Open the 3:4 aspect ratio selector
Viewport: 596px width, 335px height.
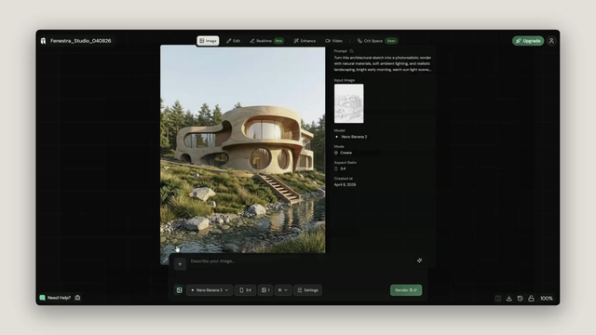click(x=245, y=290)
